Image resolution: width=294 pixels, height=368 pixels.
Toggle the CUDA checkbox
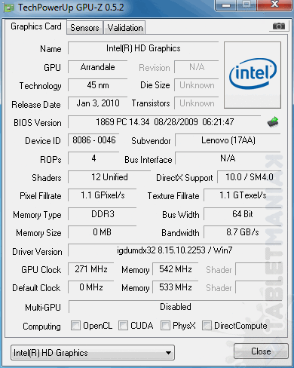pos(123,325)
